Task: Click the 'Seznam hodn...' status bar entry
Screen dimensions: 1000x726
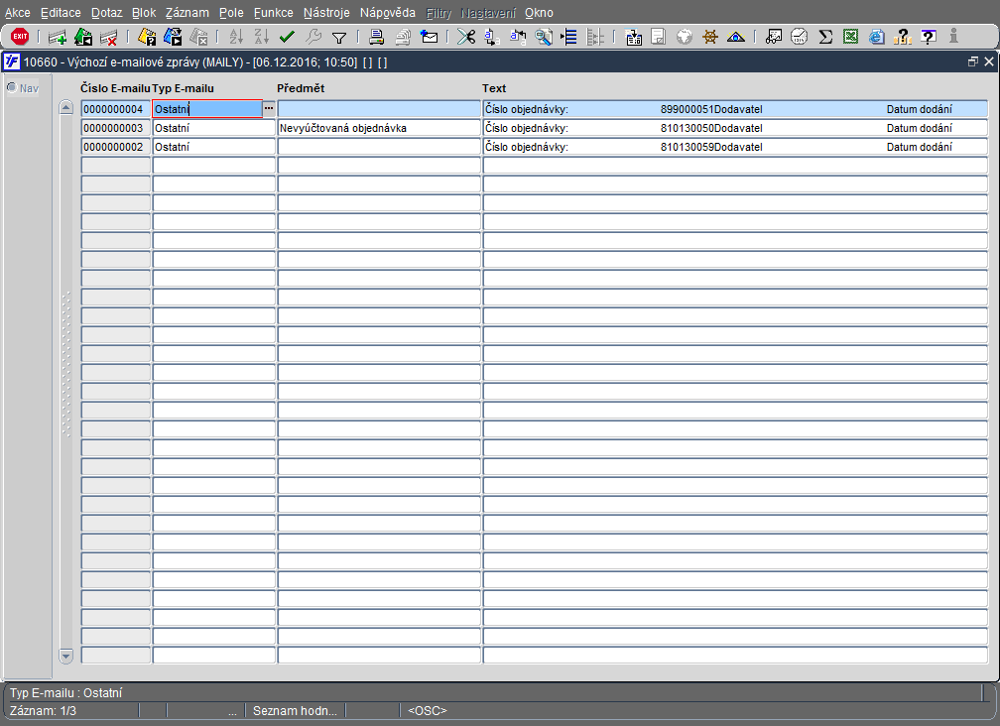Action: (x=295, y=711)
